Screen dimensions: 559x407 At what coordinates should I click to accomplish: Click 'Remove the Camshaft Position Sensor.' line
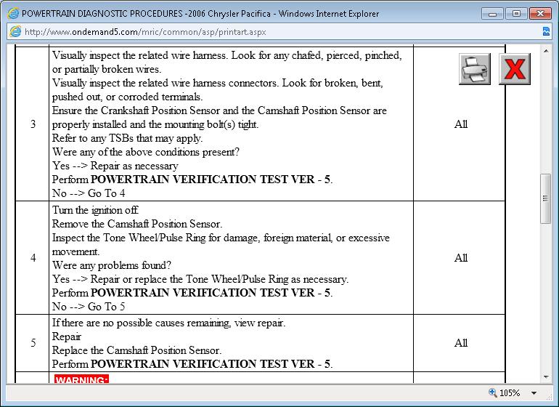pyautogui.click(x=137, y=224)
